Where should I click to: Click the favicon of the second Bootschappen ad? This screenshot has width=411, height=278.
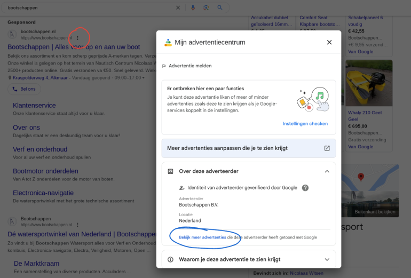click(12, 221)
